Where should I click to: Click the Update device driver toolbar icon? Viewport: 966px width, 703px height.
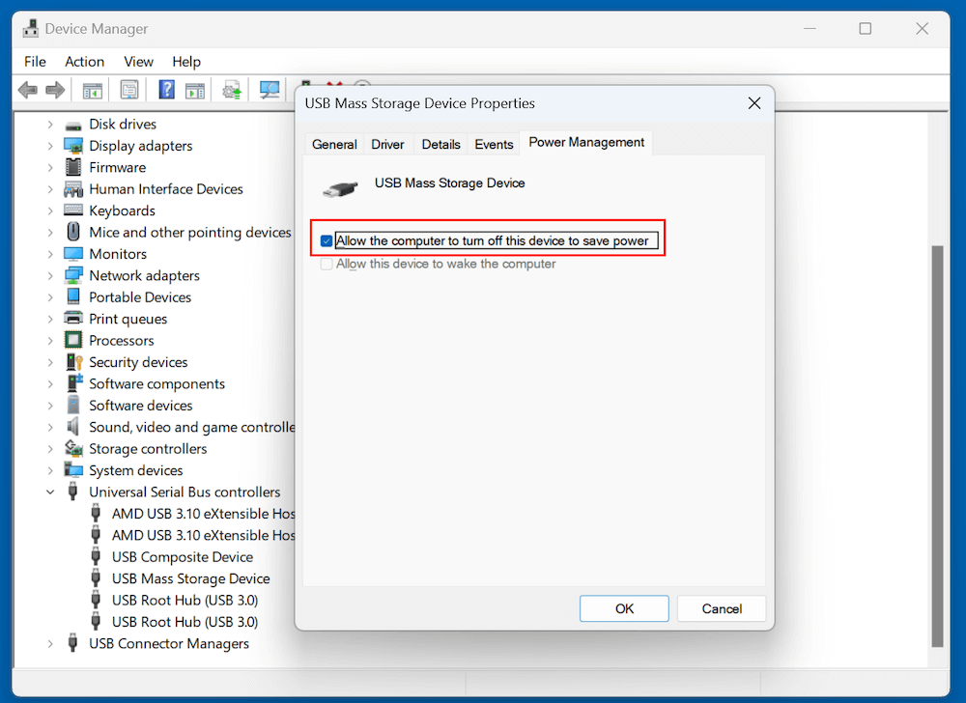click(232, 91)
